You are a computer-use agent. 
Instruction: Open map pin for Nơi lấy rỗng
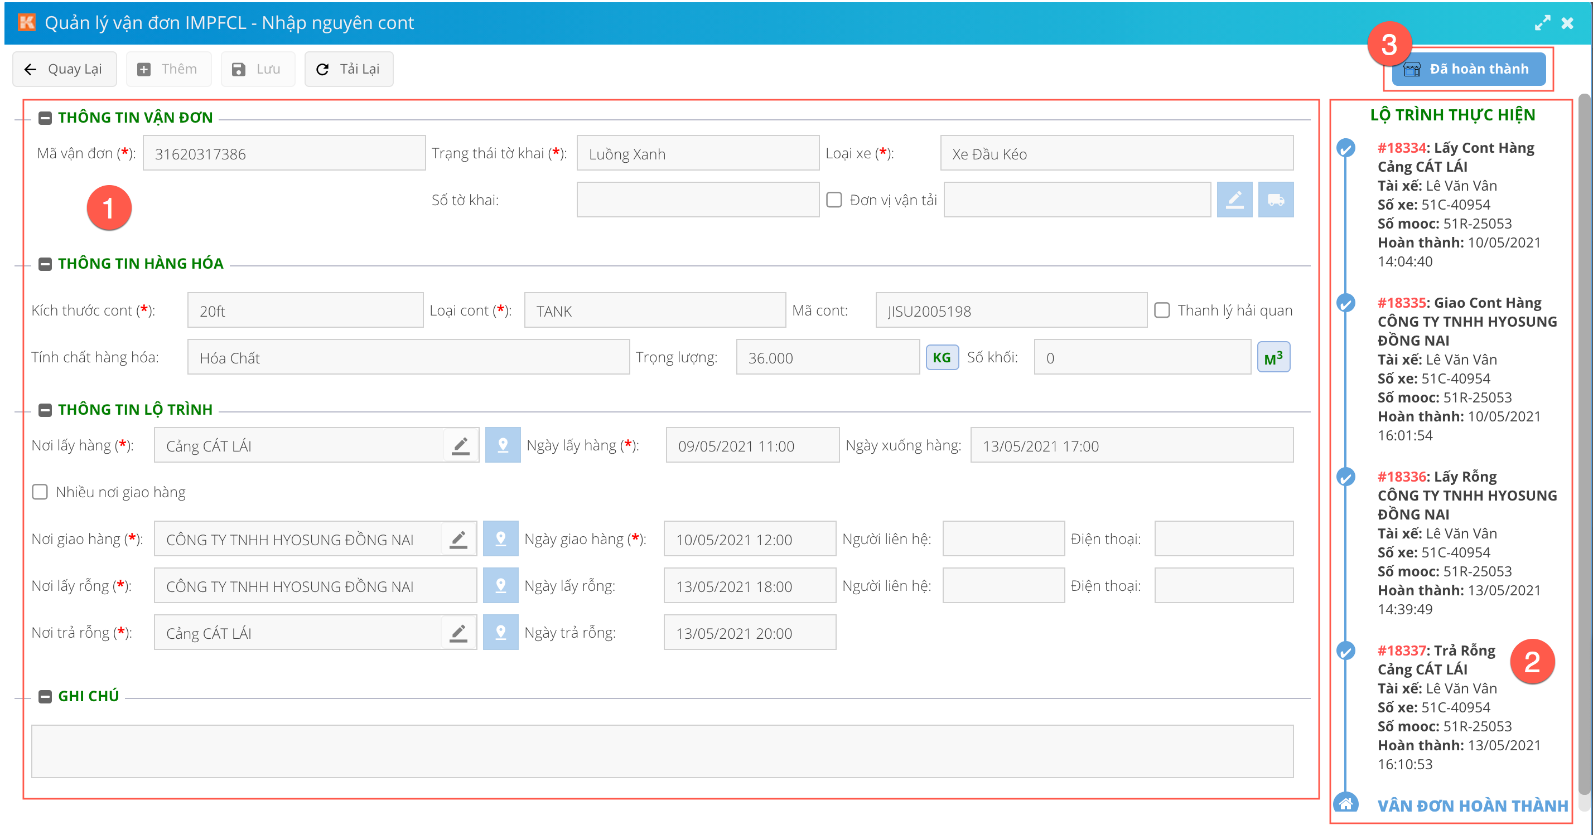pos(500,585)
